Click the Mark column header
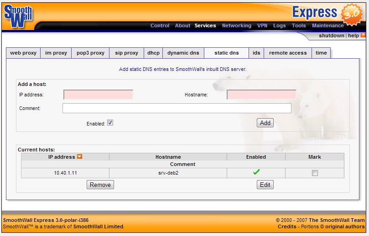Viewport: 369px width, 236px height. point(315,157)
